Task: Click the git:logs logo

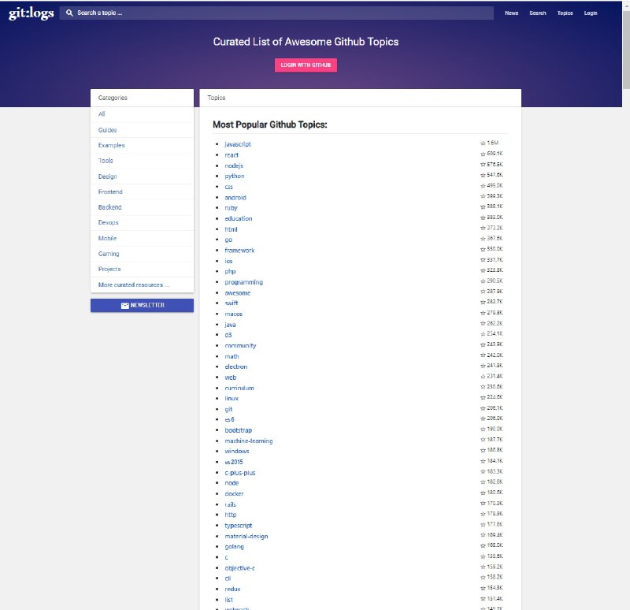Action: tap(31, 13)
